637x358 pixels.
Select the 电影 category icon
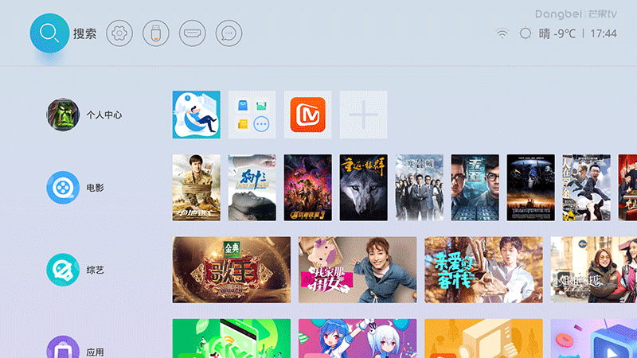tap(63, 188)
